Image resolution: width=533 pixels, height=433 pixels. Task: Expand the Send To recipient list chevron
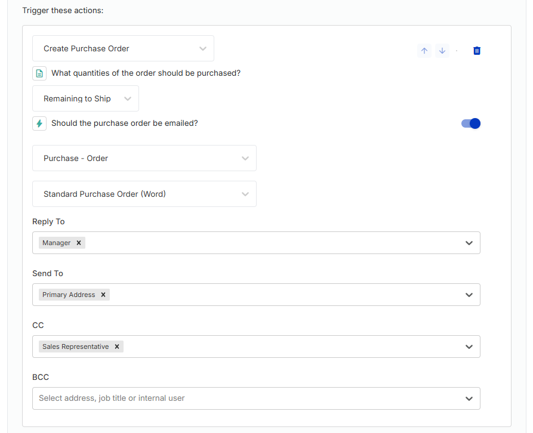click(x=469, y=295)
